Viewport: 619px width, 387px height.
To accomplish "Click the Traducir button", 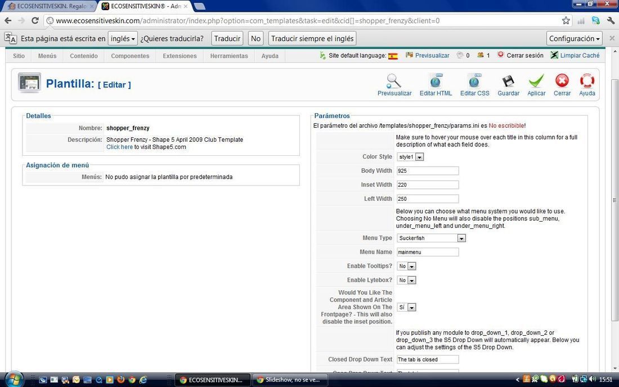I will (x=227, y=38).
